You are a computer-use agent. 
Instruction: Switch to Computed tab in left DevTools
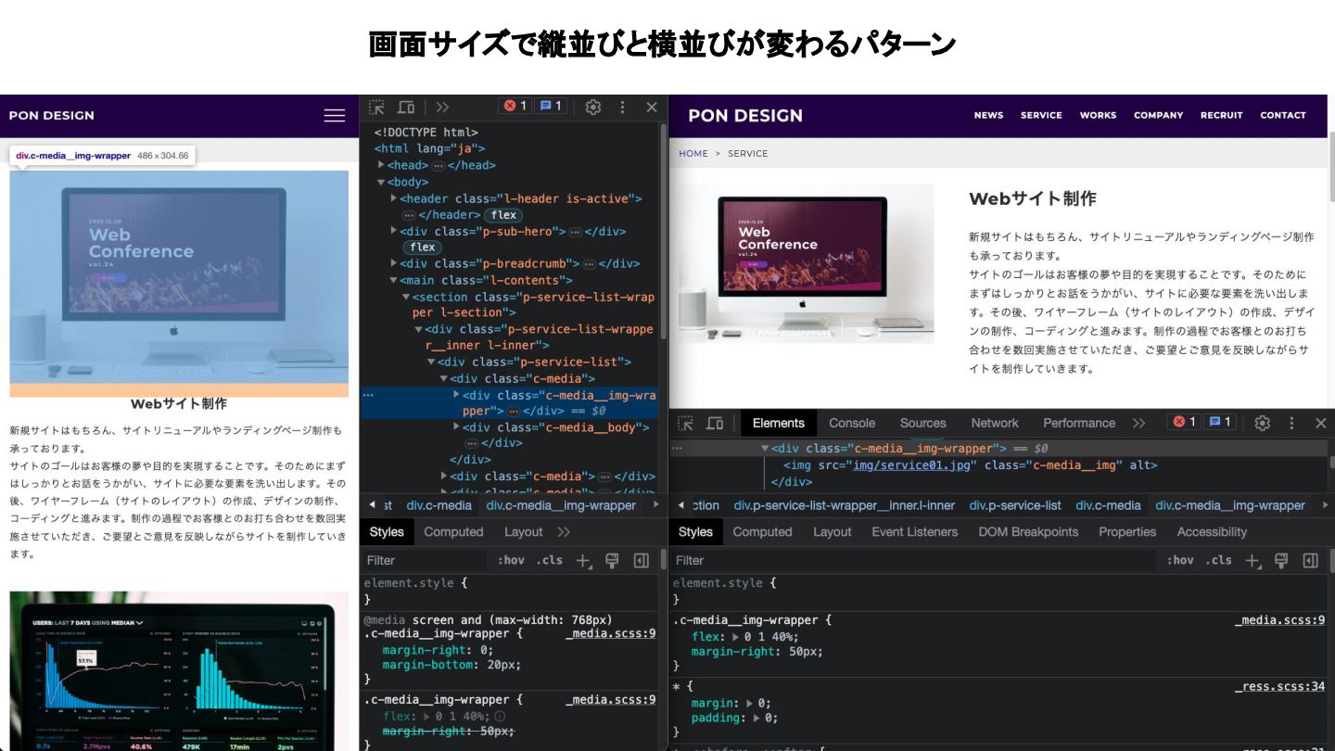(453, 532)
